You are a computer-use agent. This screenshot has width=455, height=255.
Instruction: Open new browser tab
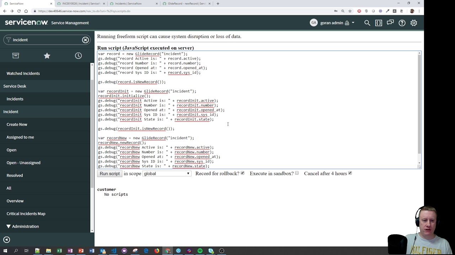click(x=218, y=4)
